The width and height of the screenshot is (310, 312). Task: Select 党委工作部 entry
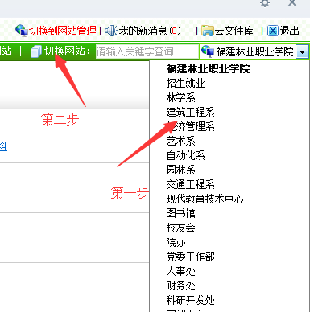click(191, 257)
